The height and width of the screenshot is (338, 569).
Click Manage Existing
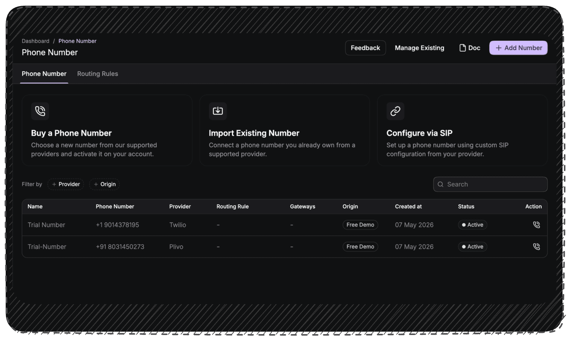(419, 48)
